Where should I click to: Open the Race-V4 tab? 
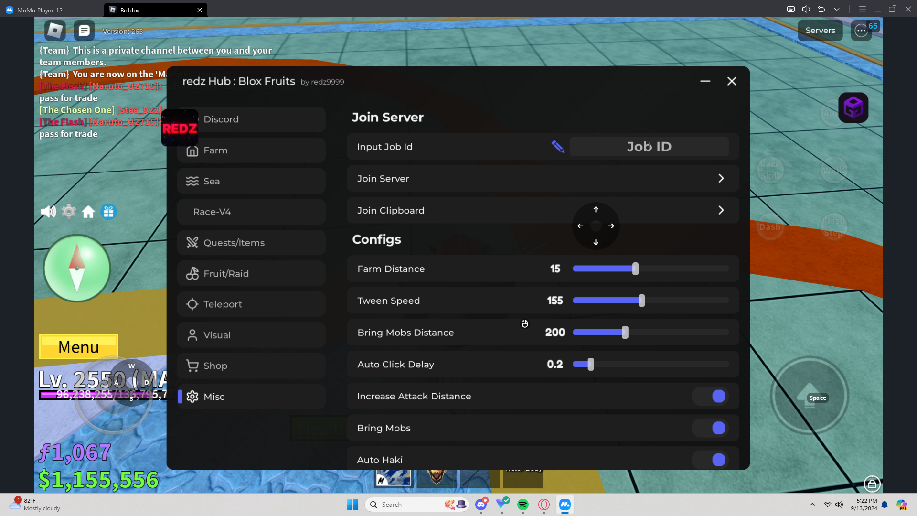coord(251,212)
